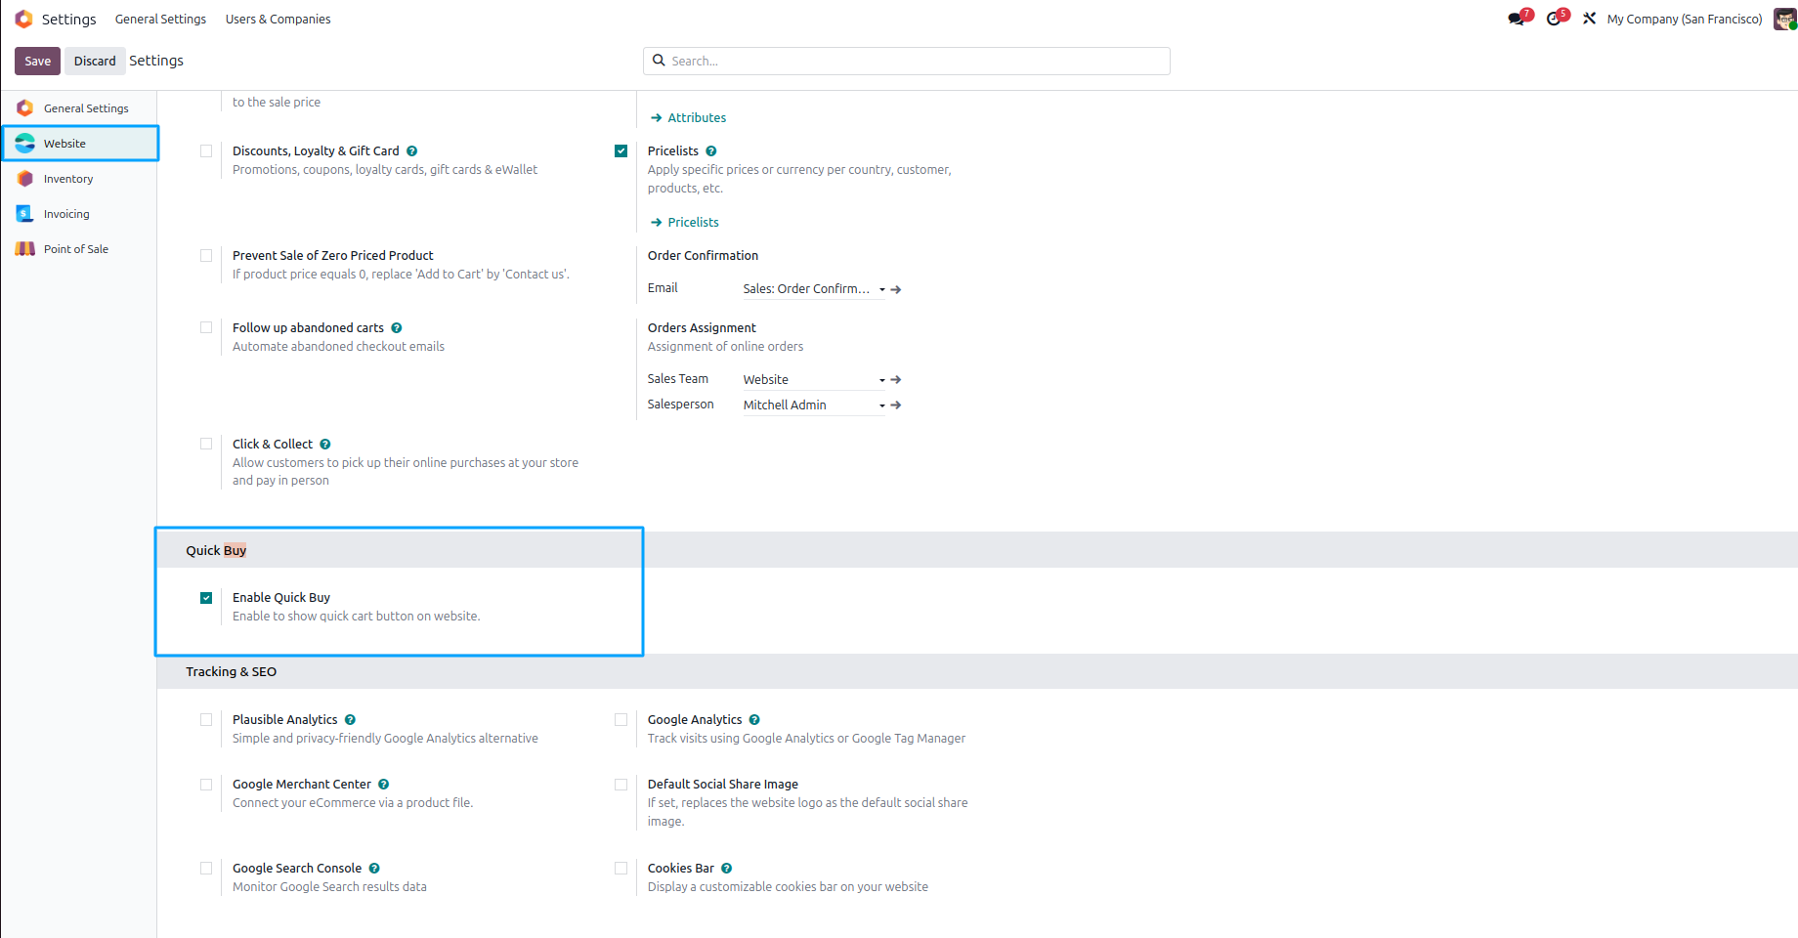Click the Point of Sale sidebar icon
The image size is (1798, 938).
(25, 249)
